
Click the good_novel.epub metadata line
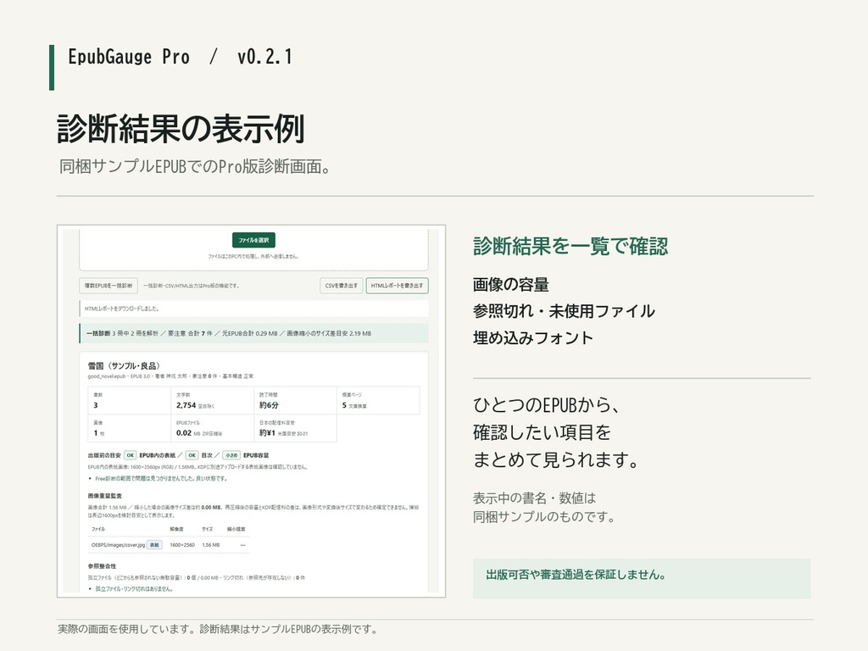(170, 376)
